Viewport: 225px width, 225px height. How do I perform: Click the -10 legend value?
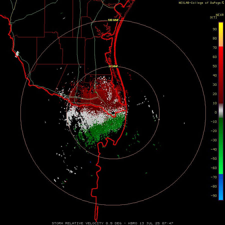point(214,122)
